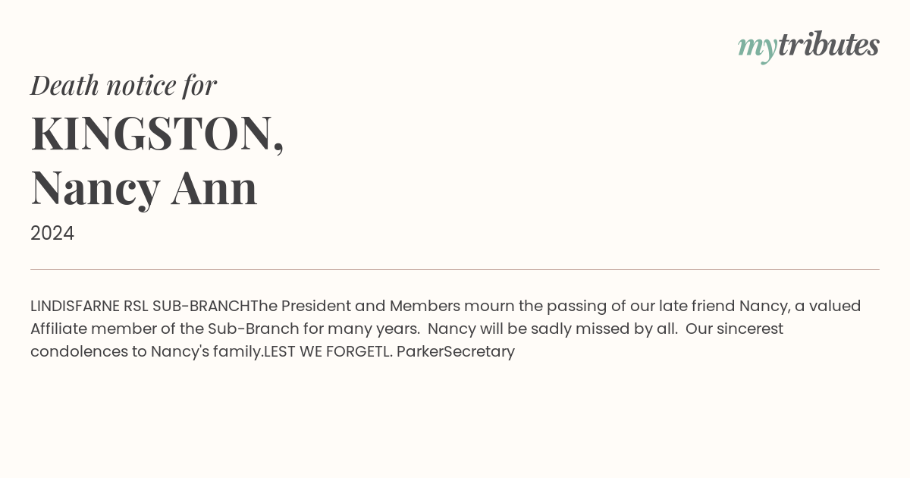The height and width of the screenshot is (478, 910).
Task: Click the mytributes logo
Action: click(808, 46)
